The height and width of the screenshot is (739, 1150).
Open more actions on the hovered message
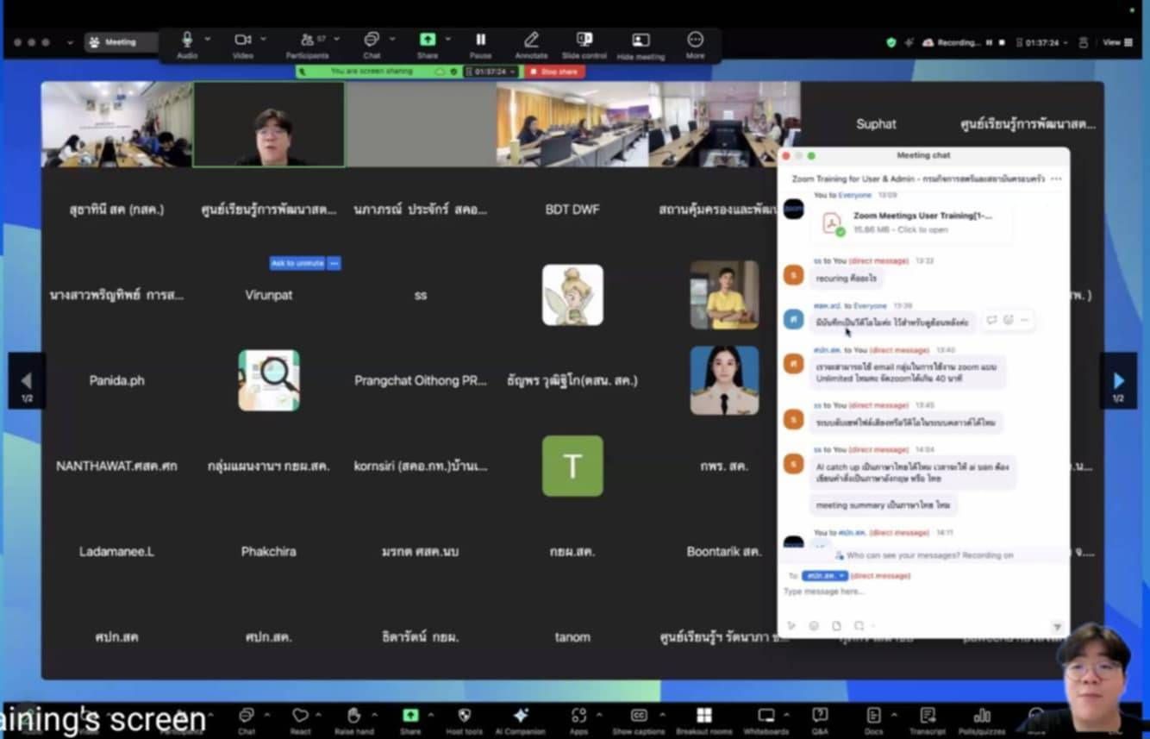point(1024,320)
